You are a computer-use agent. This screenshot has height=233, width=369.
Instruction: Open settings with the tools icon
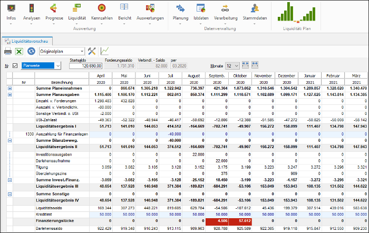92,51
